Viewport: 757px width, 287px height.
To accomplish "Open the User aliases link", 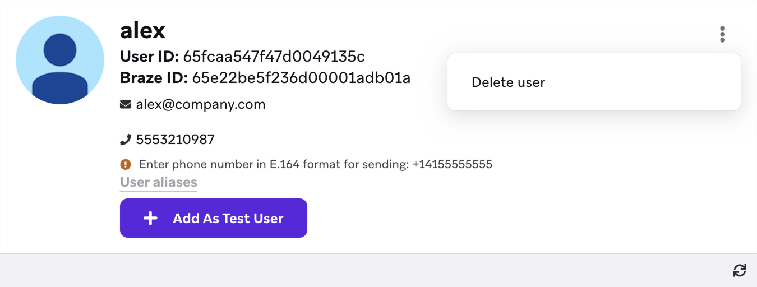I will (x=159, y=182).
